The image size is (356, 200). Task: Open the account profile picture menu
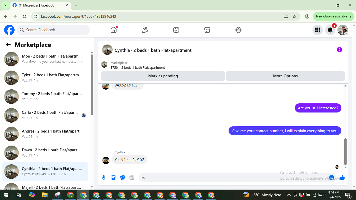point(343,30)
